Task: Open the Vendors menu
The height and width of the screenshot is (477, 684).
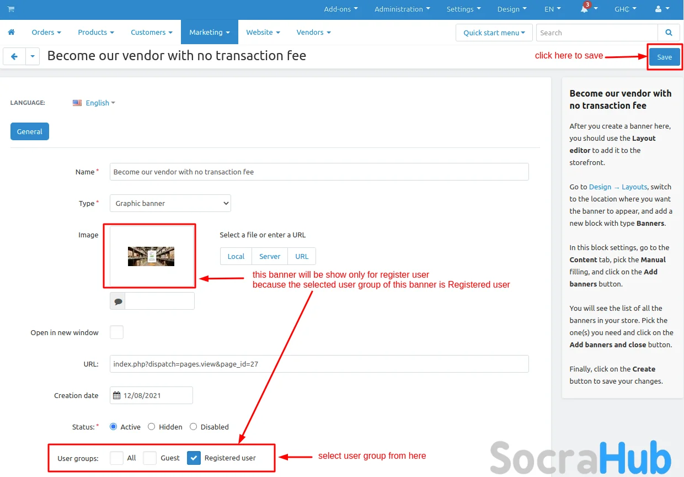Action: coord(314,32)
